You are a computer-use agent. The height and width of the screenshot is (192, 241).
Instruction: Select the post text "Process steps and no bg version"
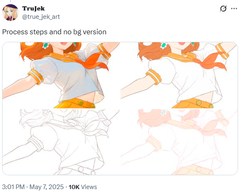54,32
